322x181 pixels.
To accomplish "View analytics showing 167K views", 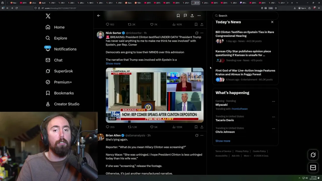I will (177, 24).
